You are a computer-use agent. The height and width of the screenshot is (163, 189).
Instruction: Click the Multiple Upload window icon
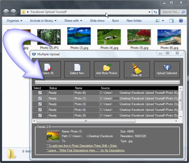[34, 54]
